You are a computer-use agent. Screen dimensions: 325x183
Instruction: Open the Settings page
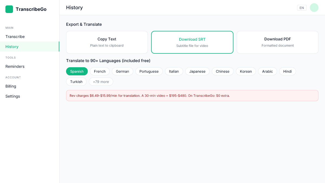click(12, 96)
